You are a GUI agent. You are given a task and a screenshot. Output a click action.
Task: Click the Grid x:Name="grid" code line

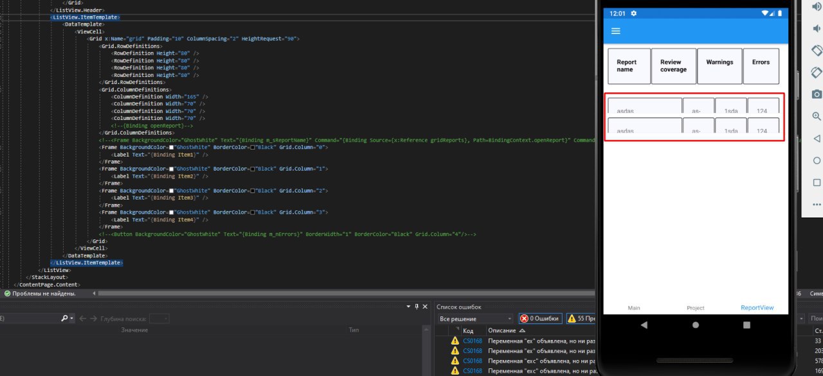194,38
